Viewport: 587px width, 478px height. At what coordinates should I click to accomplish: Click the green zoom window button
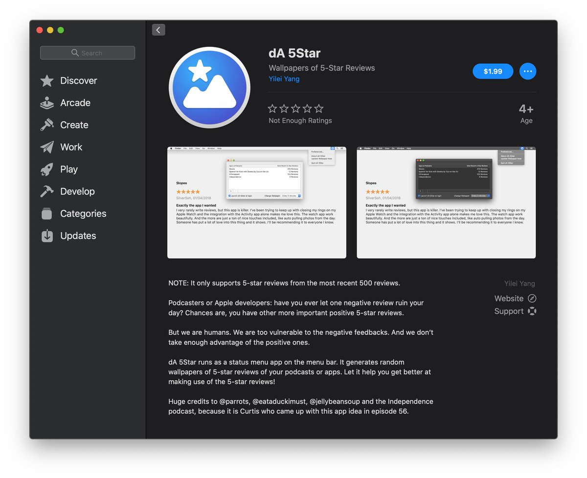tap(61, 30)
